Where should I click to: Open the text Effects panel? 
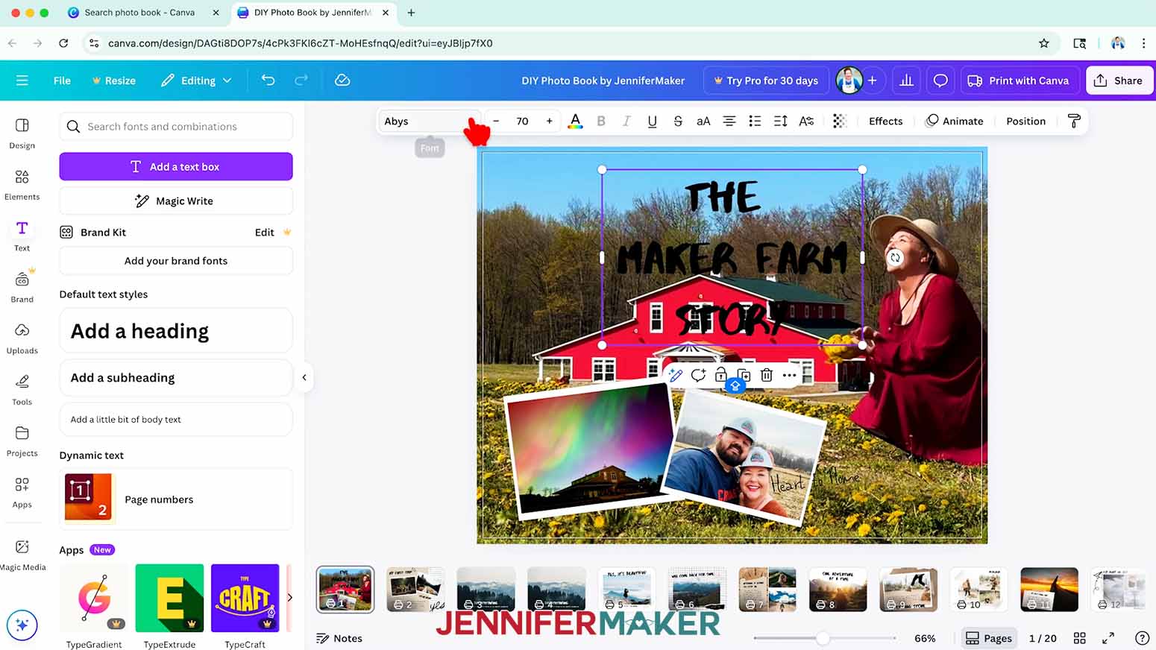886,121
